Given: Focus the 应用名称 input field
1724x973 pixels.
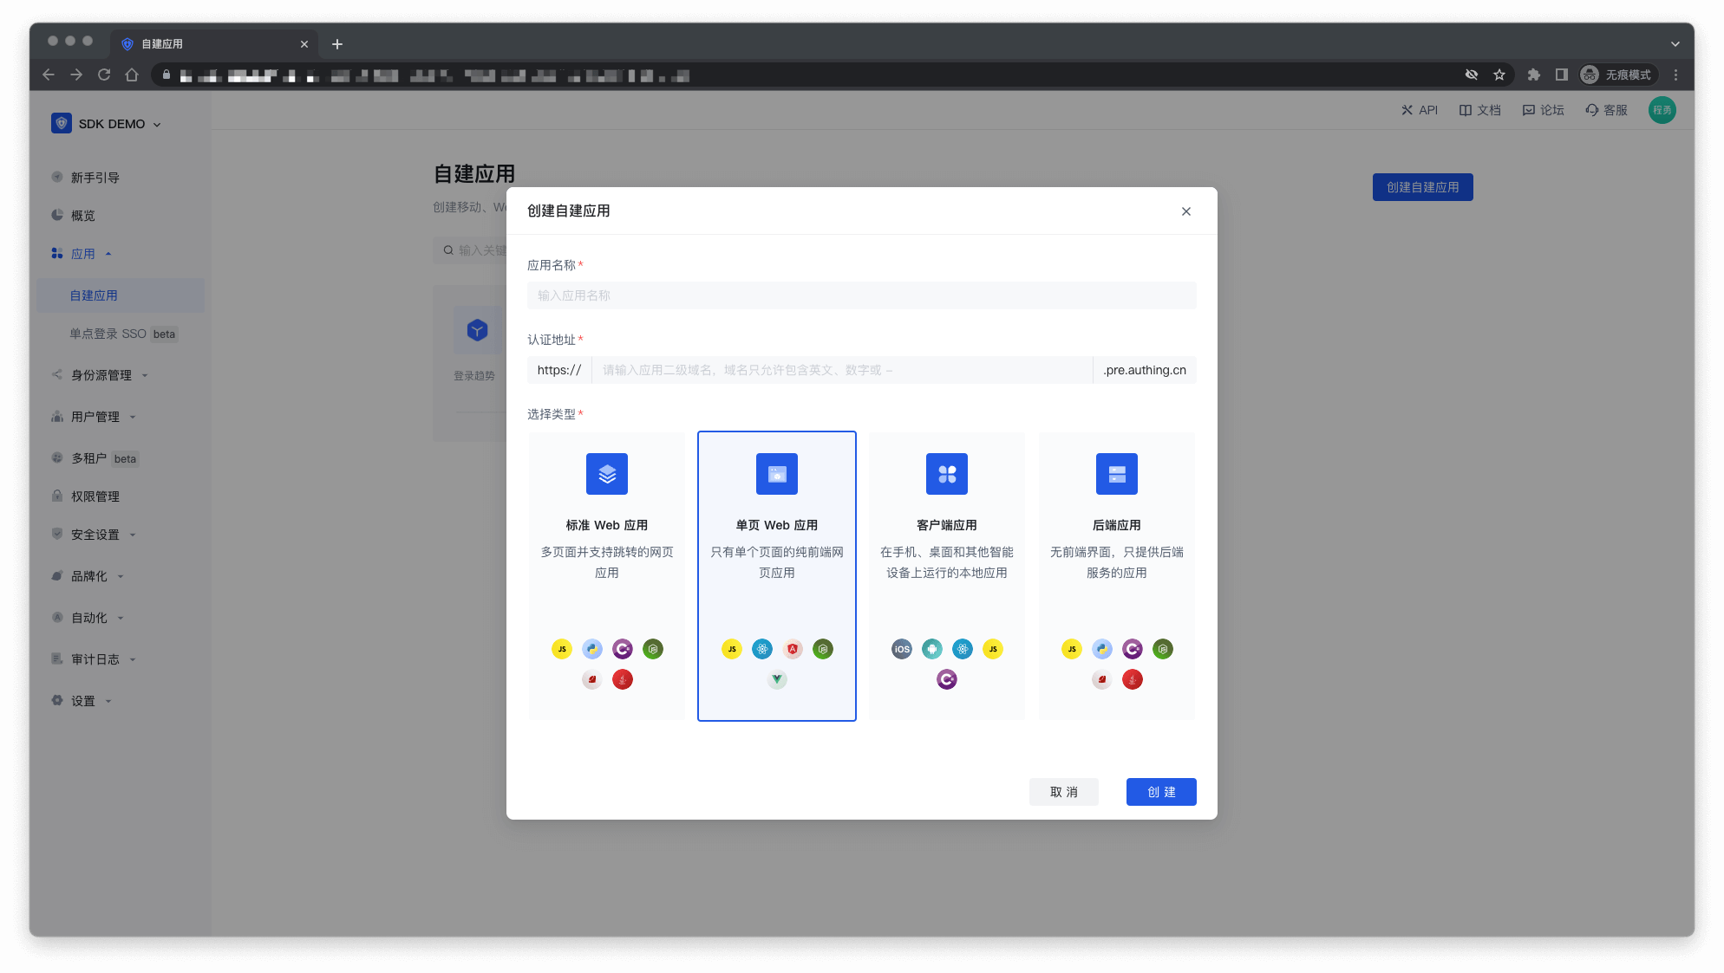Looking at the screenshot, I should click(861, 295).
